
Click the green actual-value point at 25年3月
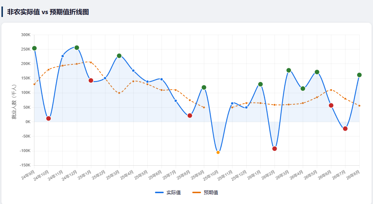(x=119, y=56)
